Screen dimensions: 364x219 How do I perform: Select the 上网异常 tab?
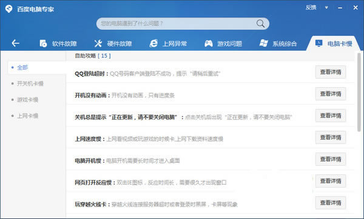click(168, 44)
